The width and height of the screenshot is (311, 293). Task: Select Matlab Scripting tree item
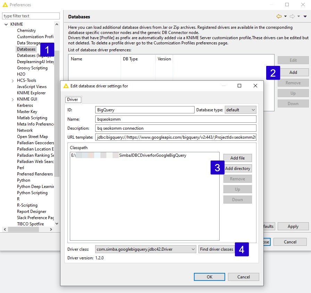pos(32,118)
